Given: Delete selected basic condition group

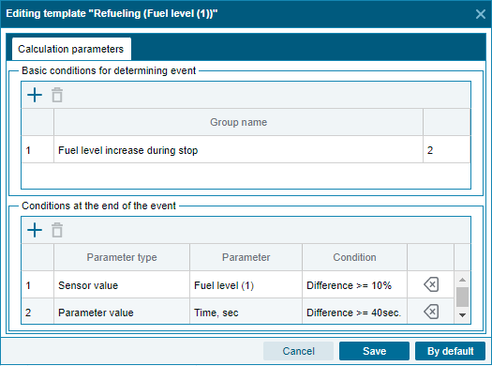Looking at the screenshot, I should click(x=57, y=95).
